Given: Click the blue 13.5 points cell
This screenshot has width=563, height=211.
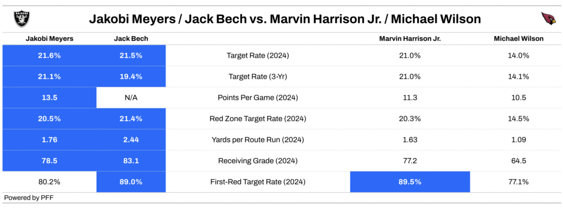Looking at the screenshot, I should coord(49,98).
